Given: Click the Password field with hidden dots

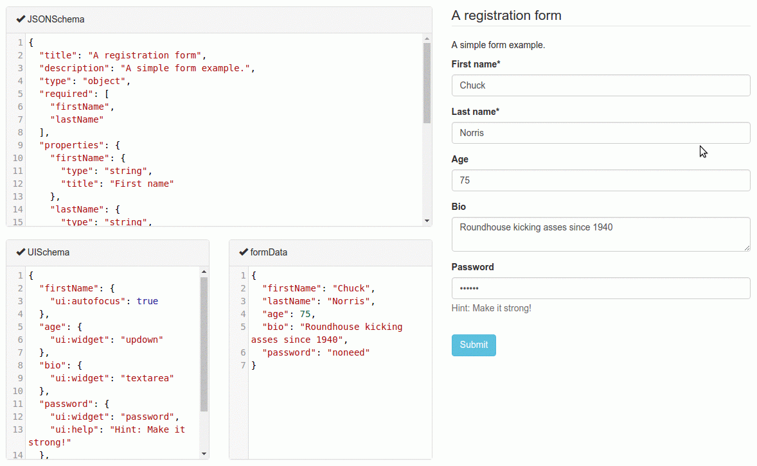Looking at the screenshot, I should 601,288.
